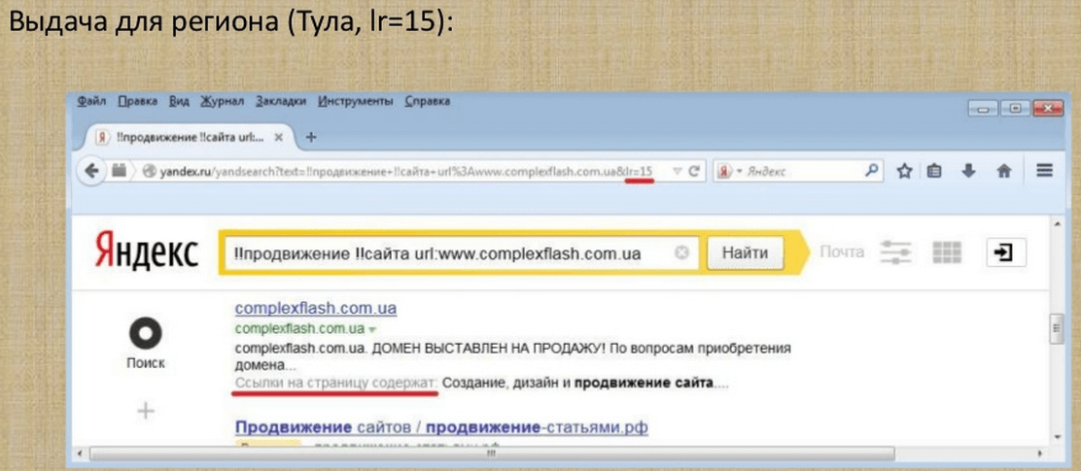Open a new browser tab

[x=311, y=136]
